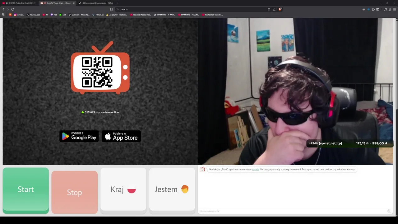Open the Rat Twitch bookmark
Image resolution: width=398 pixels, height=224 pixels.
click(x=54, y=15)
